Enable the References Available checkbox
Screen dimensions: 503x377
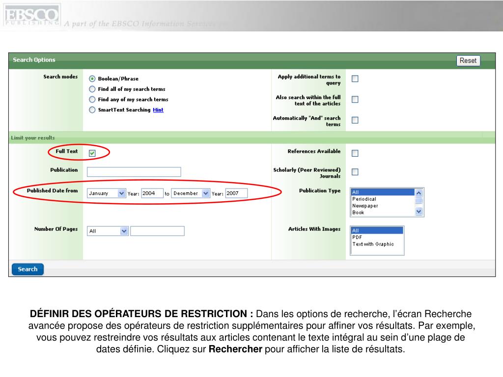pyautogui.click(x=355, y=153)
